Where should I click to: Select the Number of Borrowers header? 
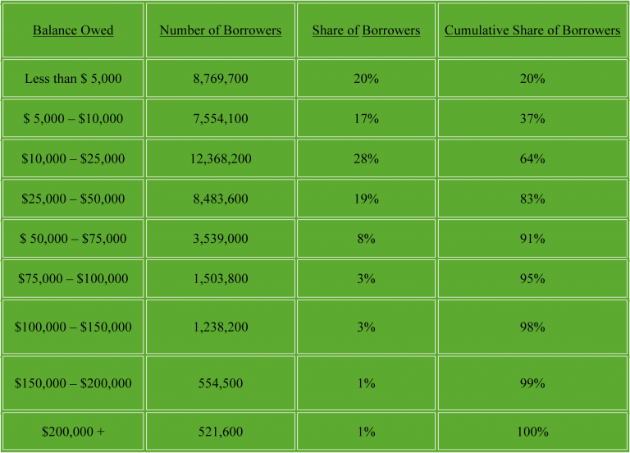[221, 30]
